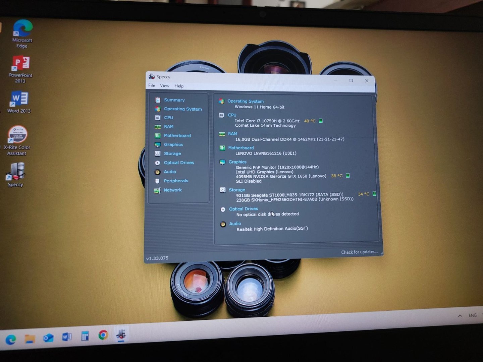Click the CPU icon in summary pane
The width and height of the screenshot is (483, 362).
[221, 115]
